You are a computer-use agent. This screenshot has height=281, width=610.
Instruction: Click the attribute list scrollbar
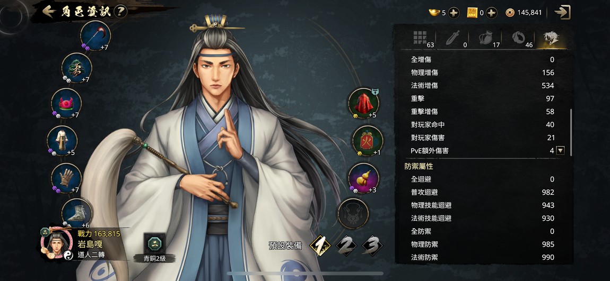[x=571, y=132]
